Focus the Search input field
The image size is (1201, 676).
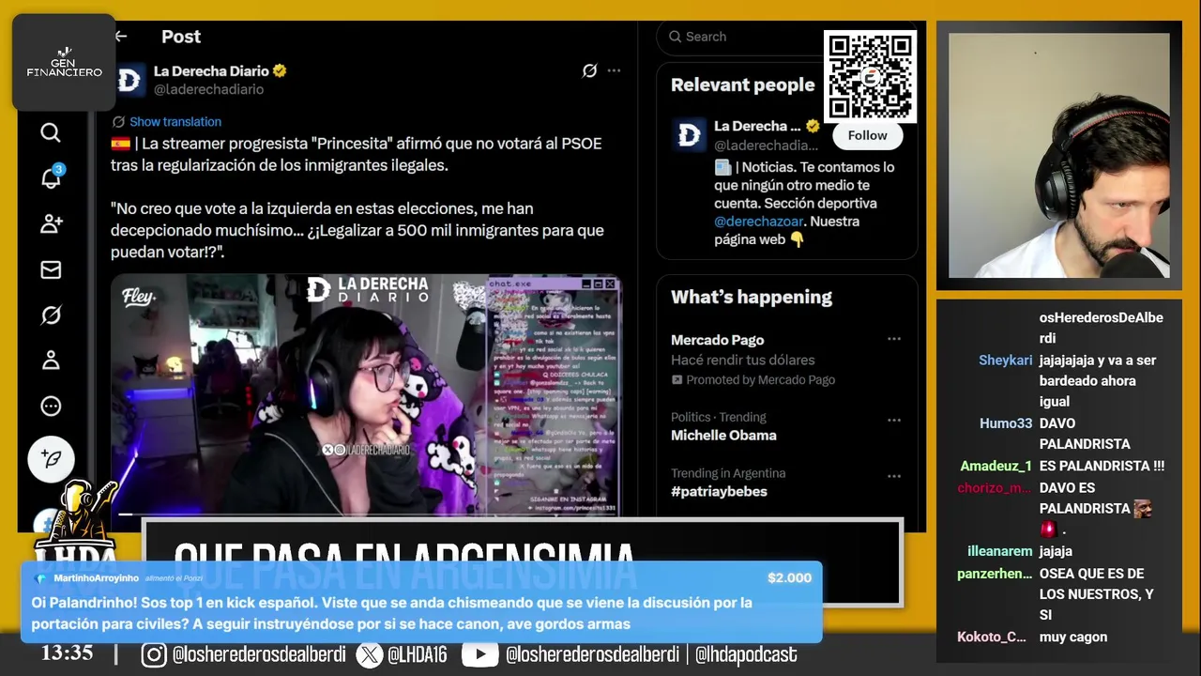741,37
